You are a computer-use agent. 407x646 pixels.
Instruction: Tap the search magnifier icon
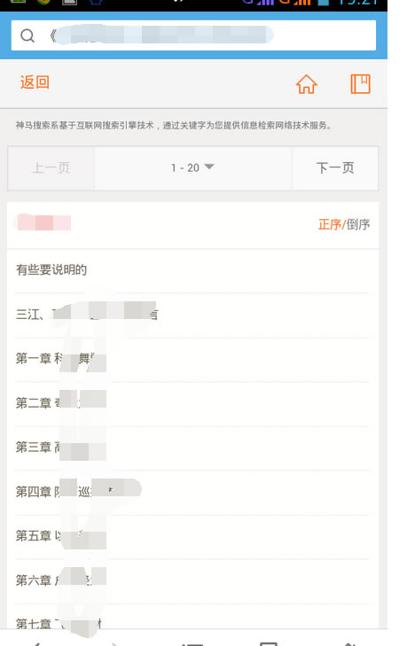click(27, 35)
